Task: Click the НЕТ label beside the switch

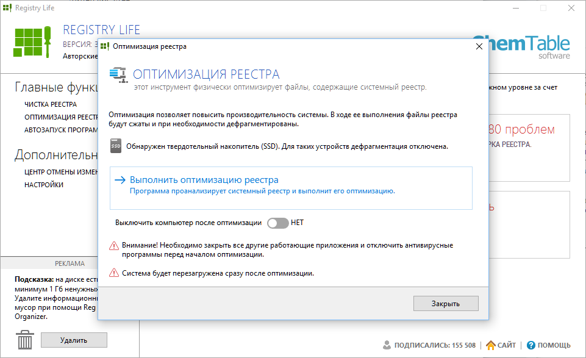Action: click(x=297, y=223)
